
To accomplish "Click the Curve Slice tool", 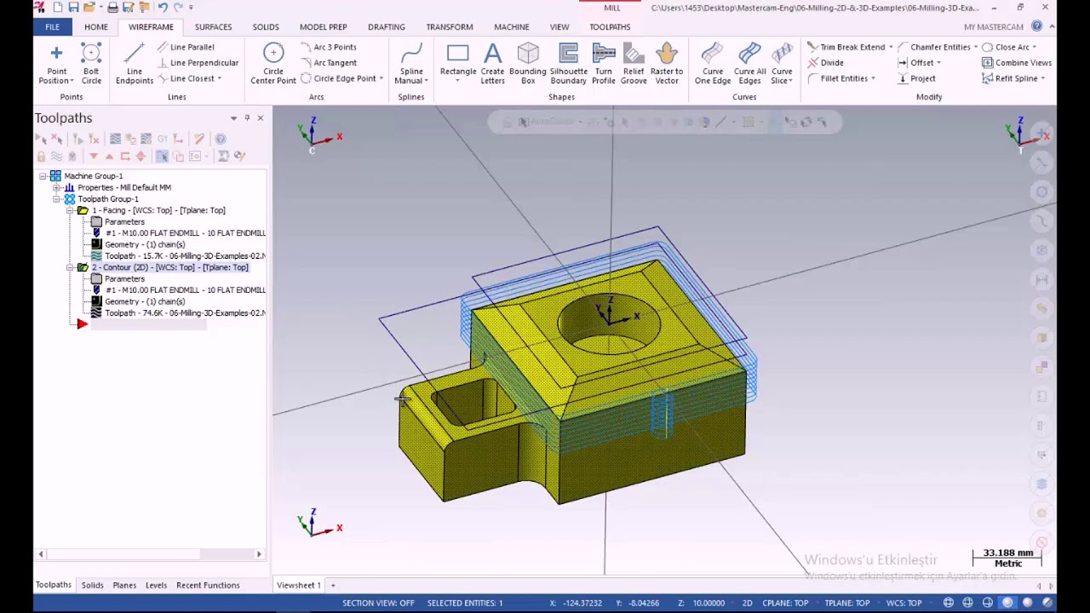I will coord(782,64).
